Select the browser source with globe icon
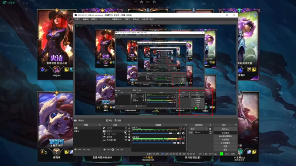Viewport: 296px width, 166px height. 104,128
